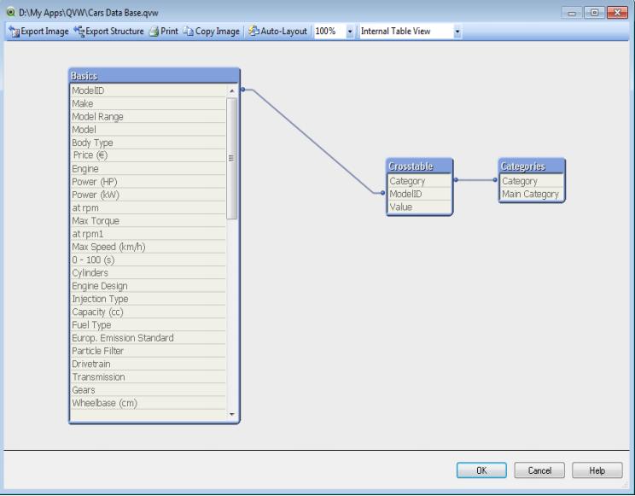The image size is (635, 496).
Task: Select ModelID field in Crosstable table
Action: click(420, 194)
